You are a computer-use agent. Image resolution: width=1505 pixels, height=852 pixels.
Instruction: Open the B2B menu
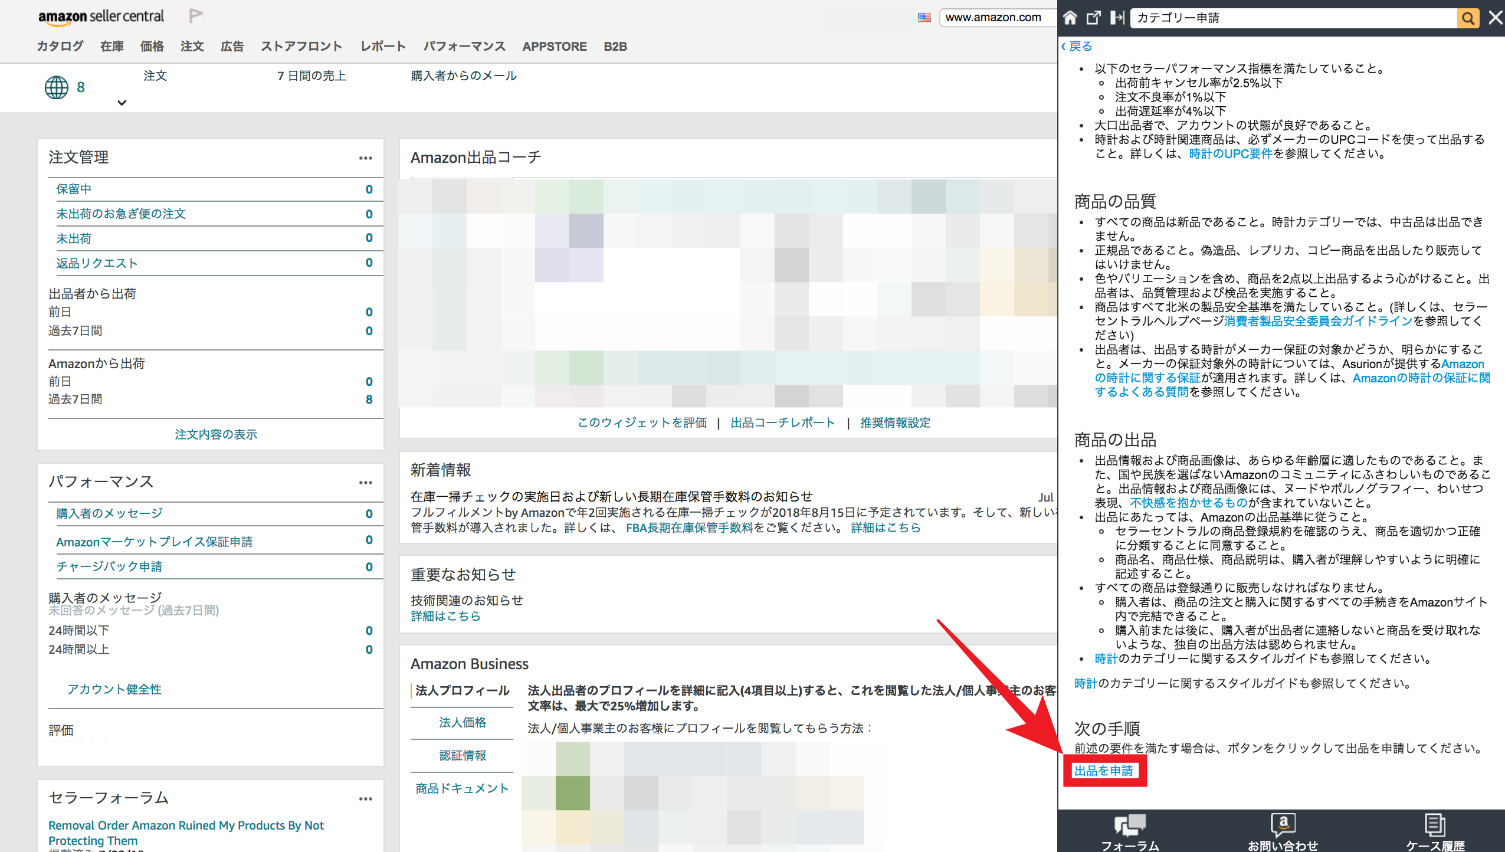tap(615, 47)
